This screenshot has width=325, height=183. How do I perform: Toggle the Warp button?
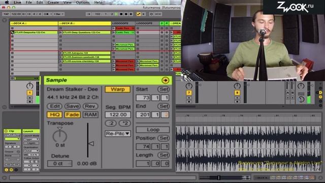point(117,89)
